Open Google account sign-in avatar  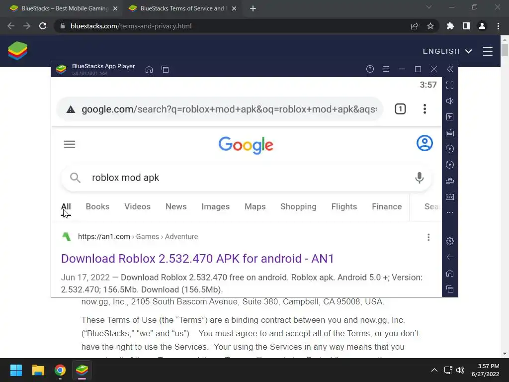tap(424, 143)
